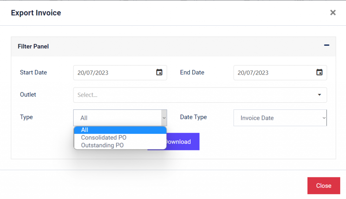Click the X to dismiss Export Invoice dialog

pyautogui.click(x=333, y=13)
